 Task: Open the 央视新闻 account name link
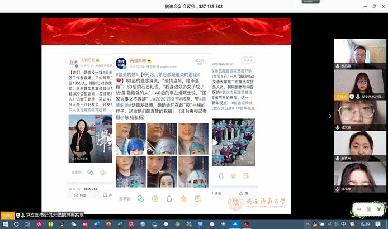138,60
